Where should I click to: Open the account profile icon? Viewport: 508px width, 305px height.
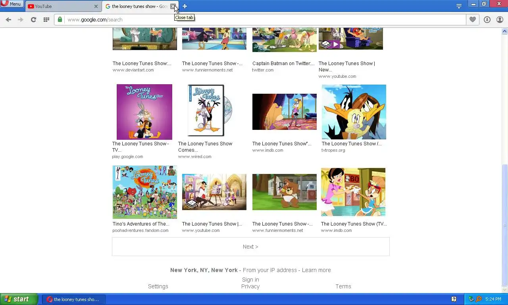coord(500,19)
